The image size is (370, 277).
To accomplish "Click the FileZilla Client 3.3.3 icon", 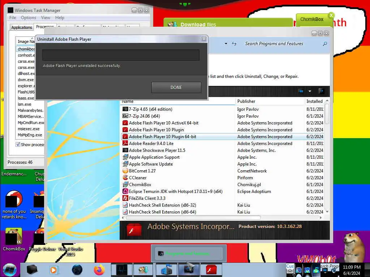I will [125, 198].
